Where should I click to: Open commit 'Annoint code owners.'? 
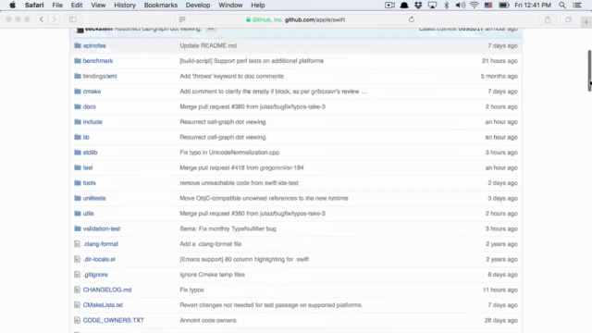208,320
